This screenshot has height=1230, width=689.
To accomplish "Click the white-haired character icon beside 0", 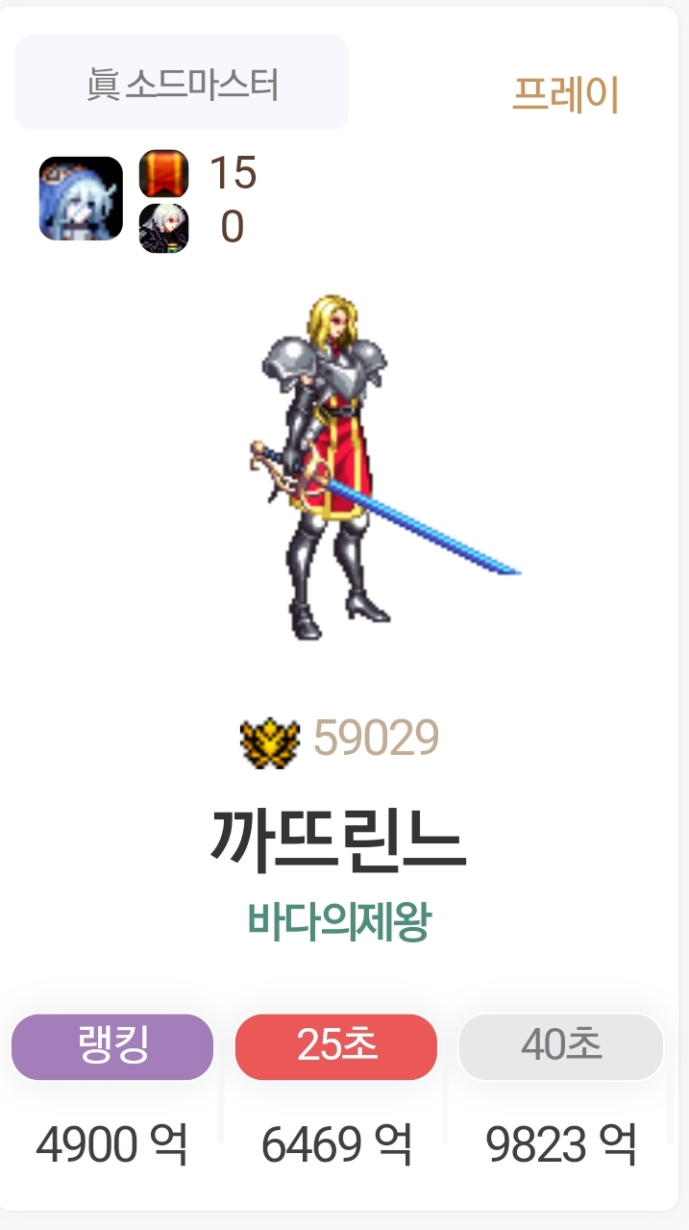I will pos(164,229).
